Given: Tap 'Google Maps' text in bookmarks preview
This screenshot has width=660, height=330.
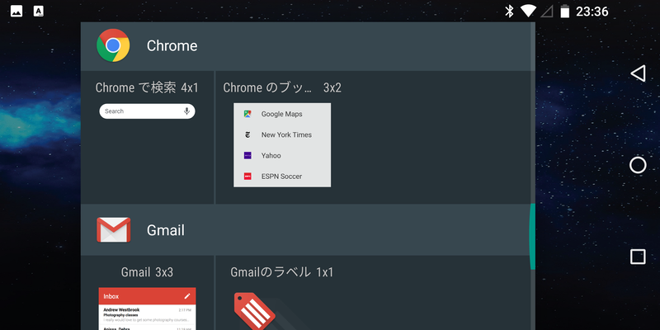Looking at the screenshot, I should tap(281, 114).
